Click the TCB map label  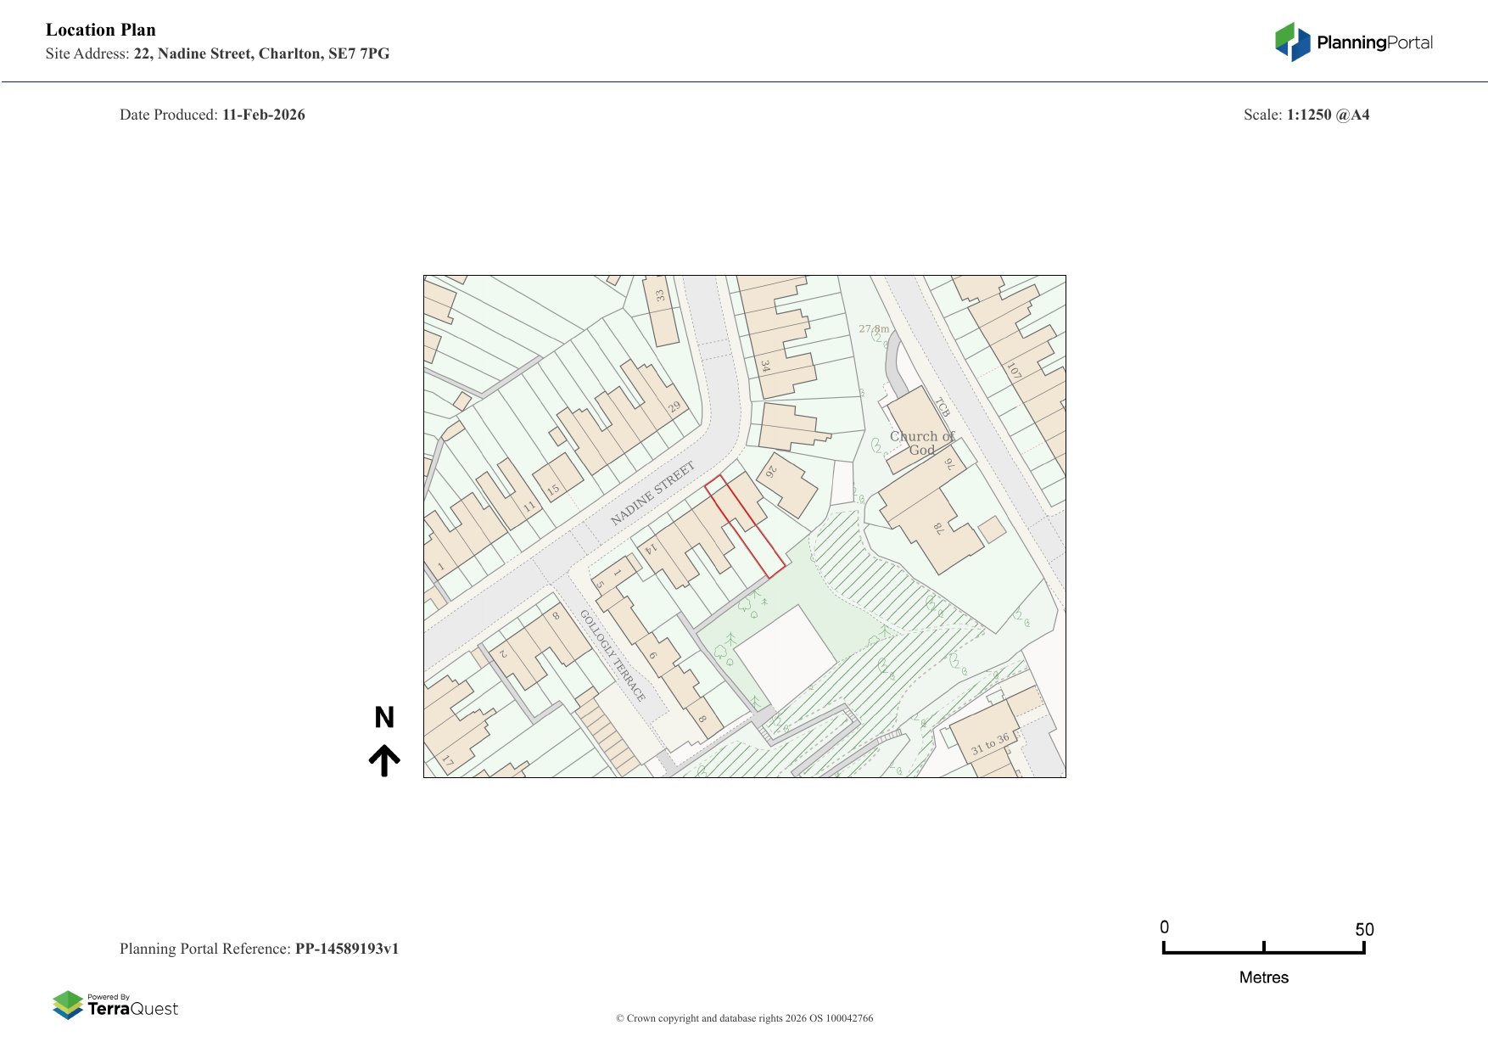point(942,407)
